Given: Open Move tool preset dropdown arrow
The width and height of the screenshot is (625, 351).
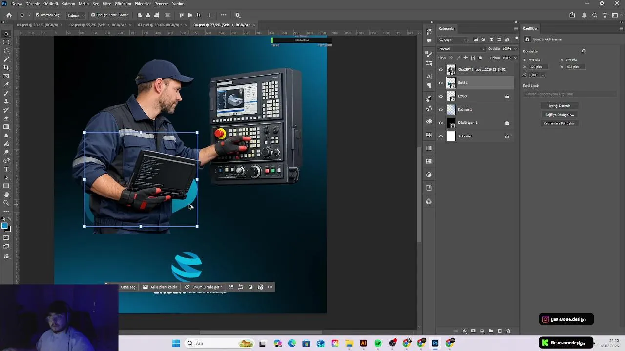Looking at the screenshot, I should pos(29,15).
